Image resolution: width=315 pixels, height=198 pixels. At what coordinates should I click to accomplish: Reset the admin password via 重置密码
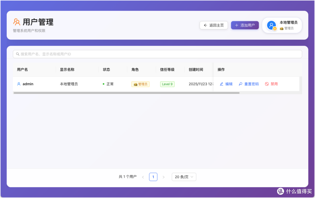(249, 84)
